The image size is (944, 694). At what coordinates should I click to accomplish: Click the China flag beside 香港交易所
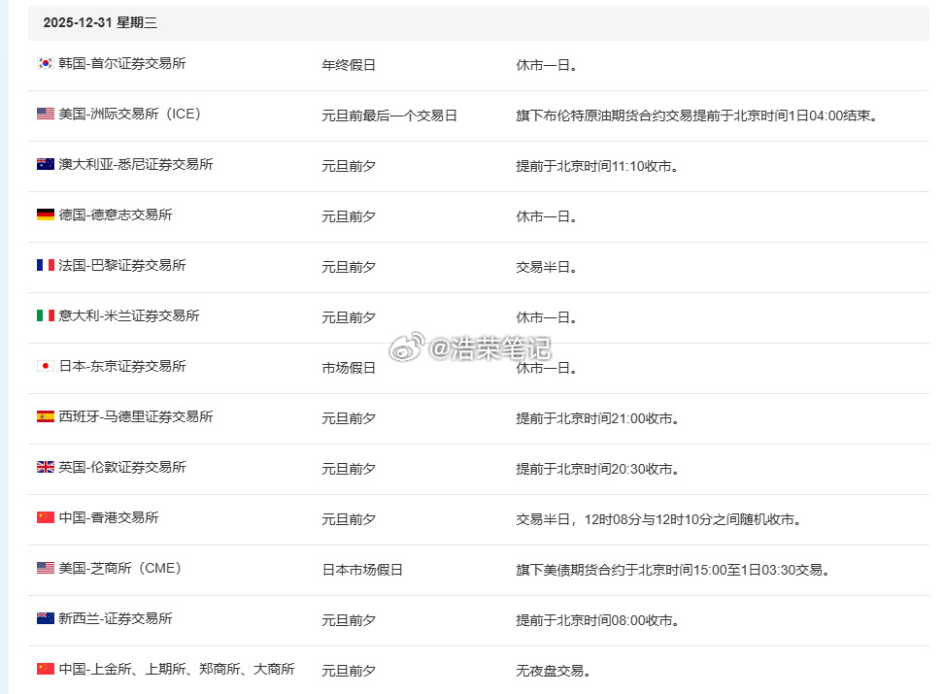click(x=45, y=519)
